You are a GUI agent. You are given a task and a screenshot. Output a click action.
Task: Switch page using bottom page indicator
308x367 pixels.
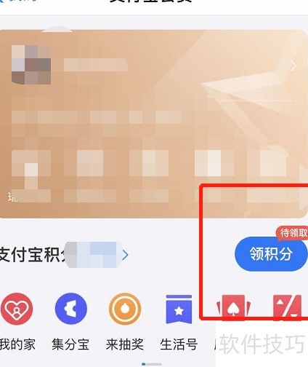[x=152, y=364]
